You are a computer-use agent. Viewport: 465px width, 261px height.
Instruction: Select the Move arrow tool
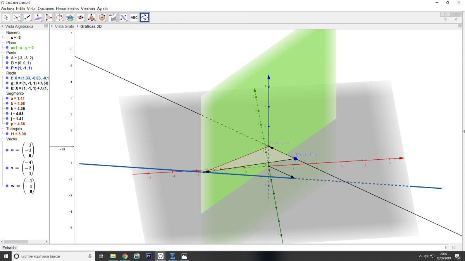(x=6, y=17)
